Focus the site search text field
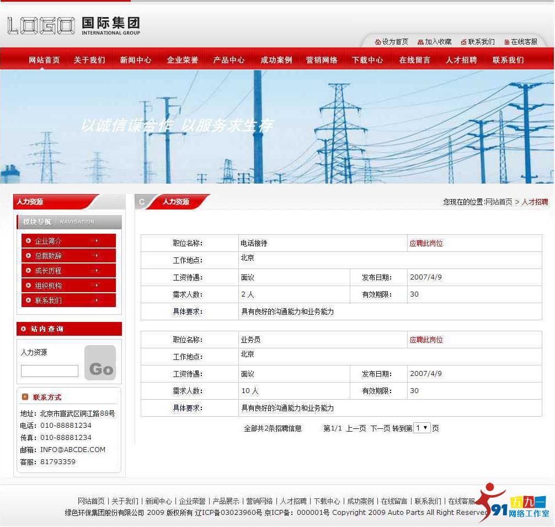 coord(50,371)
